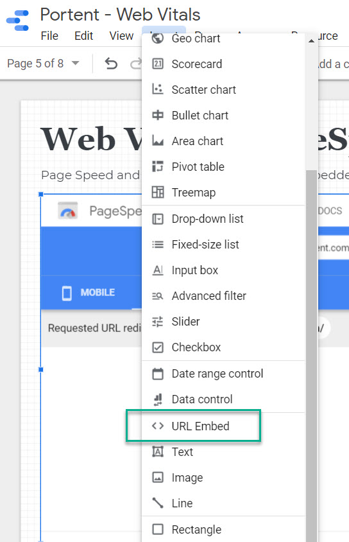Click the Pivot table icon
Viewport: 349px width, 542px height.
click(158, 166)
